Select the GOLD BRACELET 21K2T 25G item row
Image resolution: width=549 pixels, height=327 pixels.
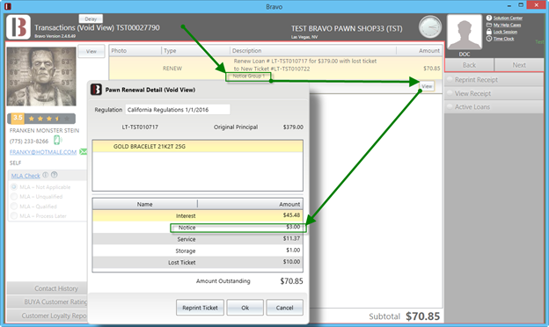[x=197, y=146]
